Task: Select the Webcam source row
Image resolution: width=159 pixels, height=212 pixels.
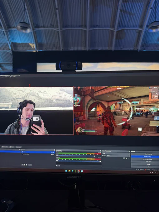Action: (x=38, y=152)
